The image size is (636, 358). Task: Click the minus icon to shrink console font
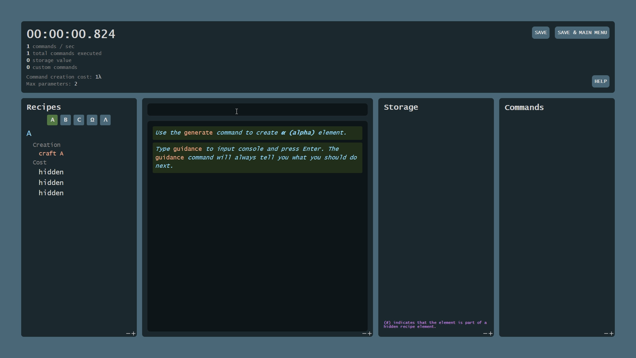364,334
